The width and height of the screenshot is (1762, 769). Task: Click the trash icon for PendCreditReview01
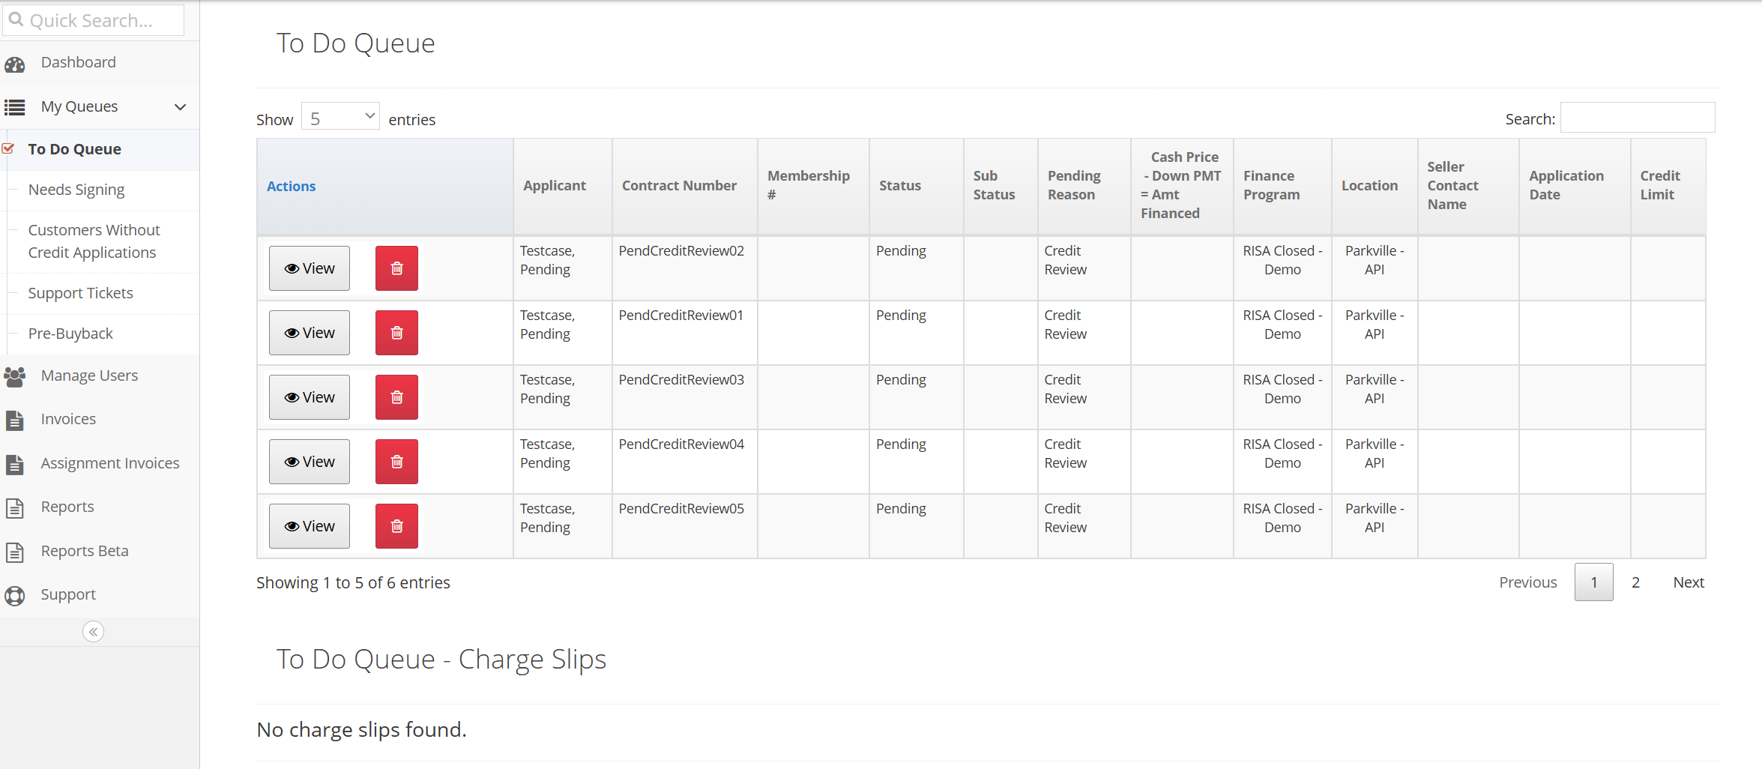point(396,333)
